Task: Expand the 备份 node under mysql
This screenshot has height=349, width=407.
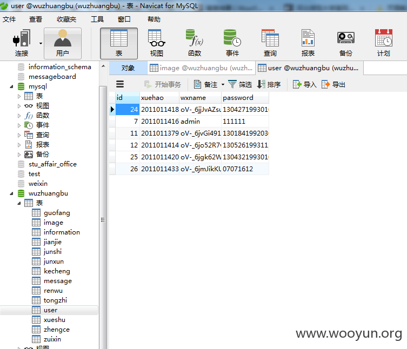Action: click(19, 155)
